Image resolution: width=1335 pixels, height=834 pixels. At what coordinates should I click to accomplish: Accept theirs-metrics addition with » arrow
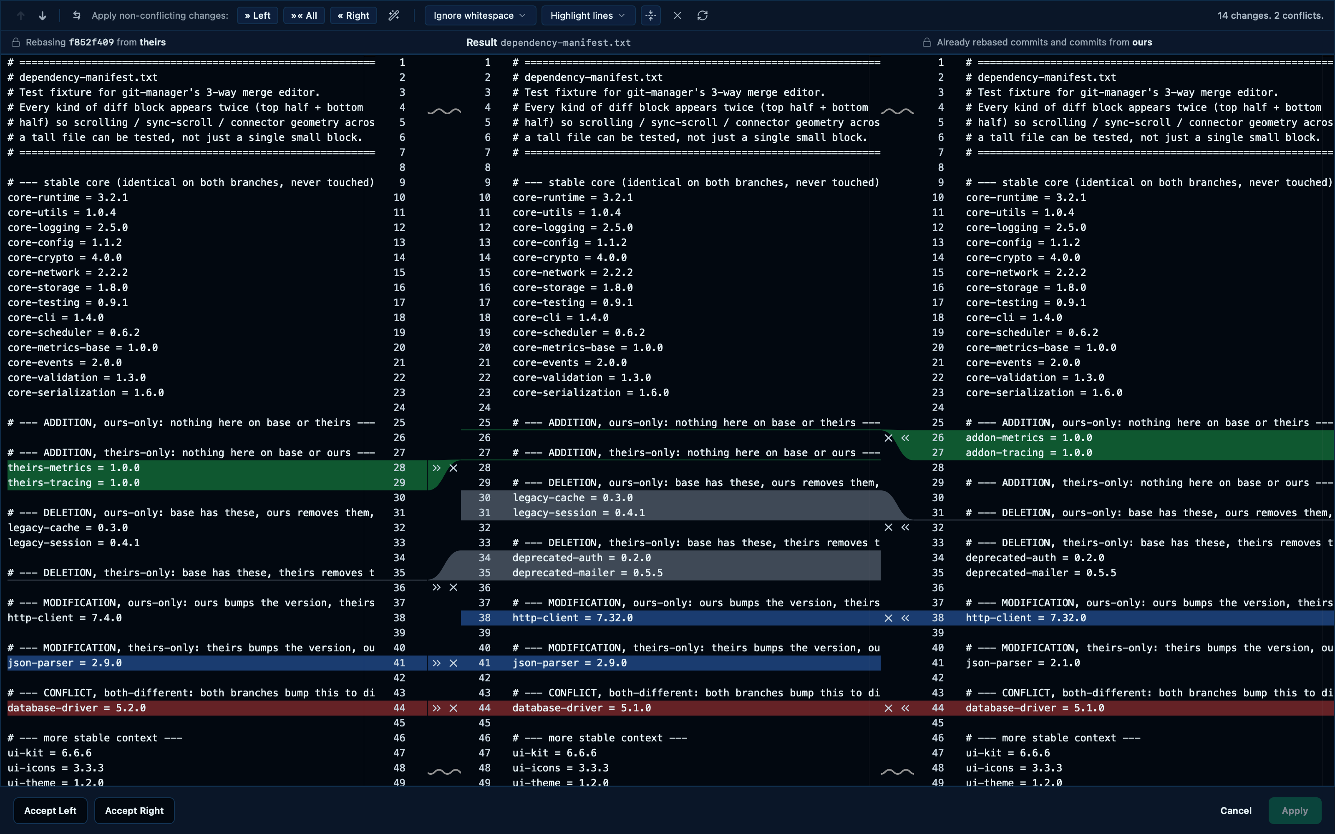436,468
